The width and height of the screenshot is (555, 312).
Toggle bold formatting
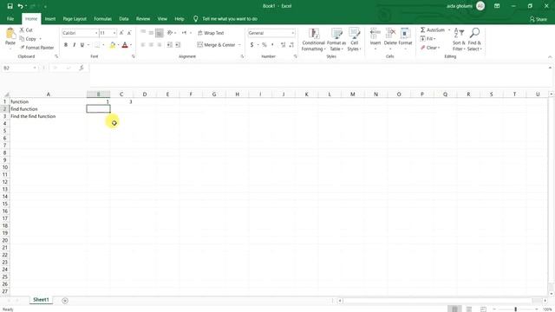pyautogui.click(x=66, y=45)
